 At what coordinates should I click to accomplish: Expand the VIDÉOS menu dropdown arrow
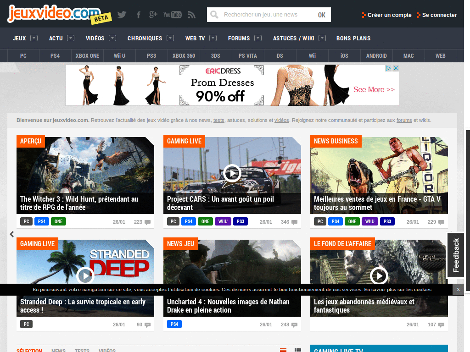(112, 38)
